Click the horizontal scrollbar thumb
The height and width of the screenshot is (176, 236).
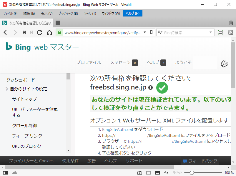(90, 167)
